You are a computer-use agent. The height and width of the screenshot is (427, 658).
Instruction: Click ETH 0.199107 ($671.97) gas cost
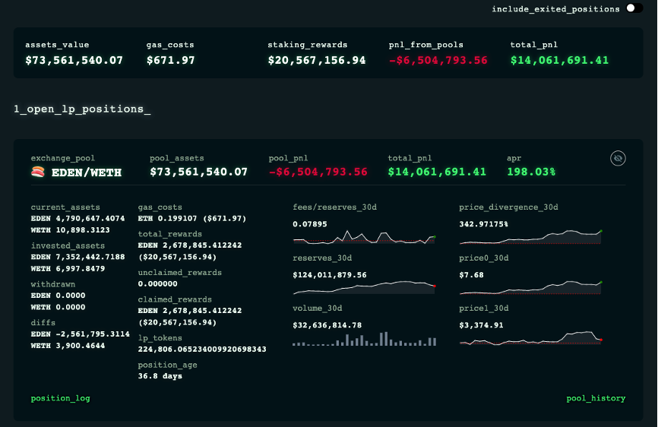tap(192, 219)
